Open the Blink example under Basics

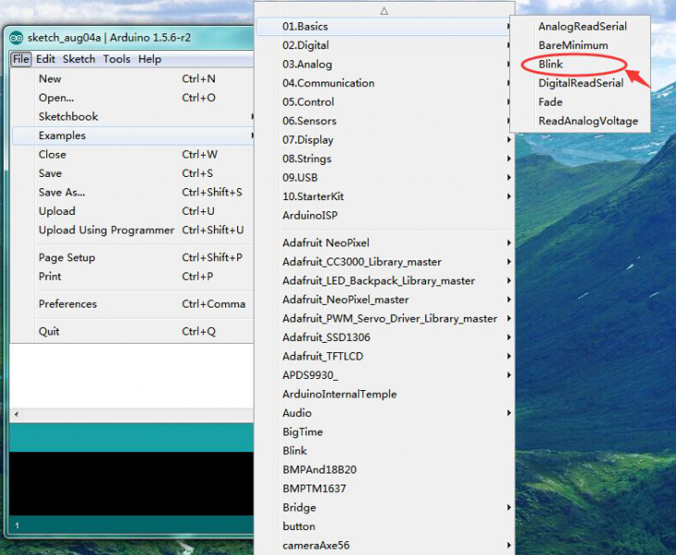click(551, 65)
